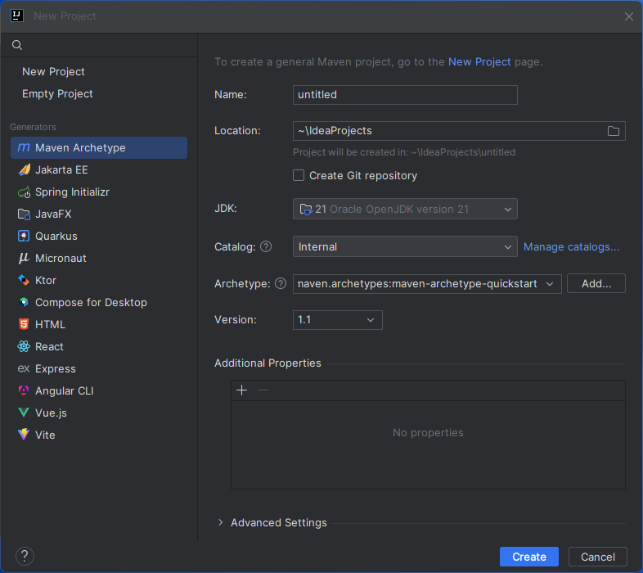Select the Ktor generator icon
This screenshot has width=643, height=573.
(x=24, y=280)
